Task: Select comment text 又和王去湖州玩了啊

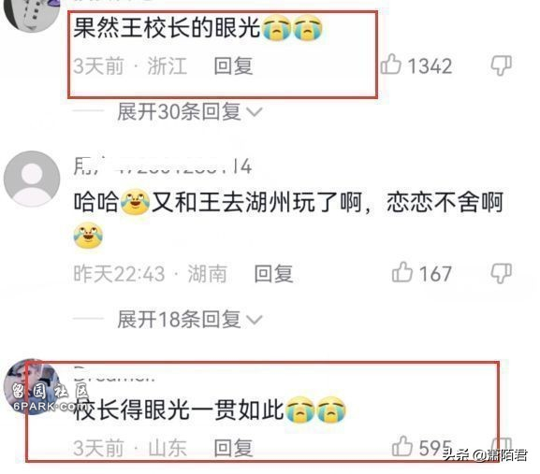Action: click(257, 202)
